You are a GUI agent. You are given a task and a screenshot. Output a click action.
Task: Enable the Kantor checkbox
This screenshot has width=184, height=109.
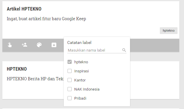click(70, 80)
